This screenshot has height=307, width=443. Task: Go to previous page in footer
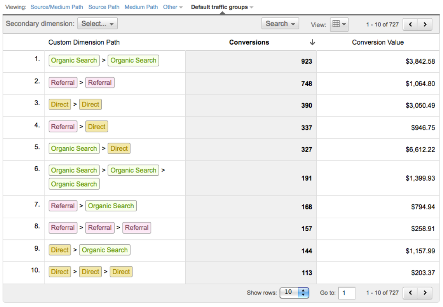[410, 293]
